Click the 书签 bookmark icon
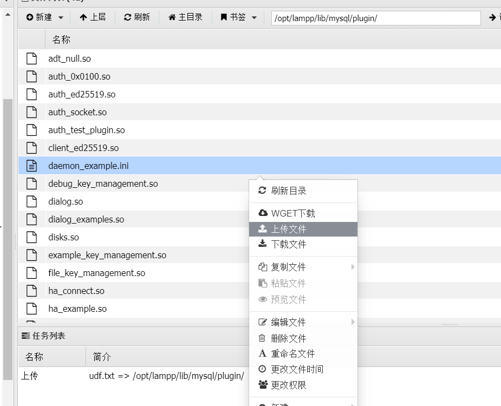The height and width of the screenshot is (406, 501). pyautogui.click(x=224, y=17)
